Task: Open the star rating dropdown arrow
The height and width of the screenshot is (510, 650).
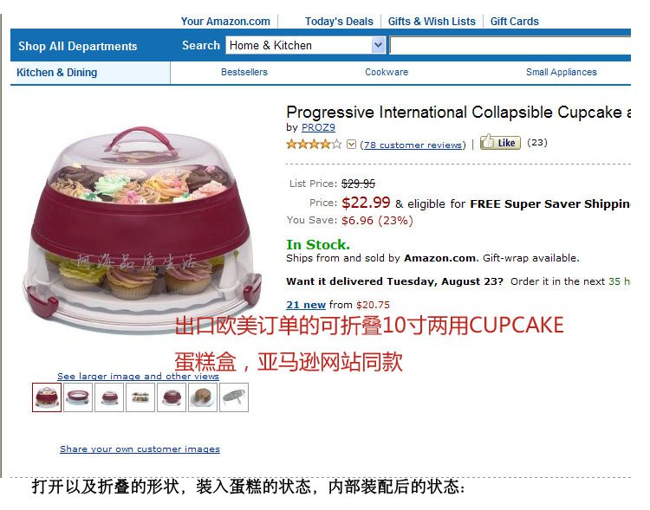Action: (x=351, y=145)
